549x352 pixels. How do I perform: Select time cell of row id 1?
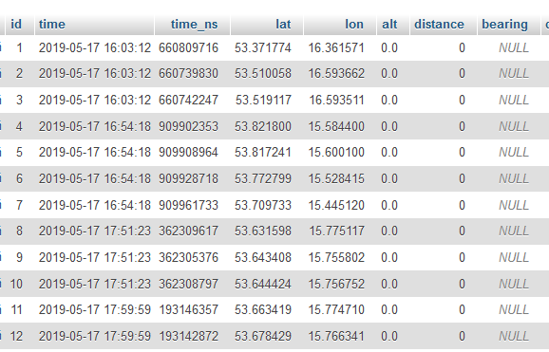point(95,47)
